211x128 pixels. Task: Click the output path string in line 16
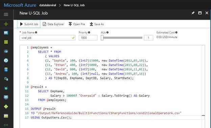pyautogui.click(x=109, y=113)
